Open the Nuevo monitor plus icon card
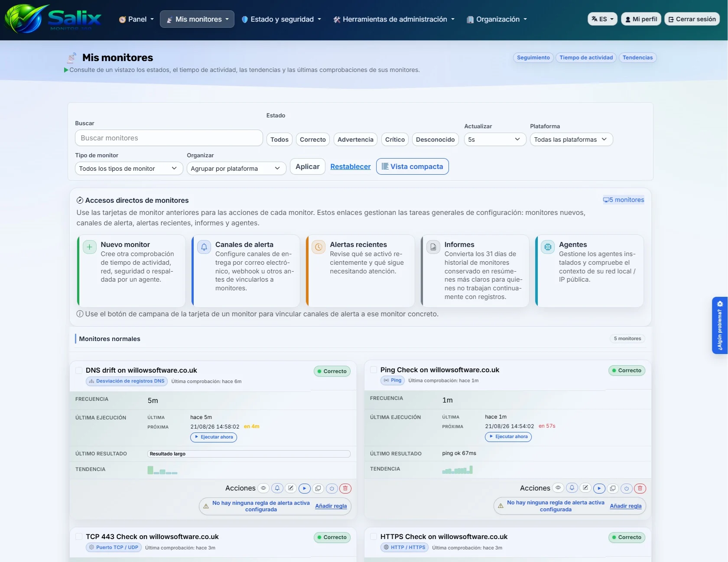Viewport: 728px width, 562px height. (x=89, y=247)
